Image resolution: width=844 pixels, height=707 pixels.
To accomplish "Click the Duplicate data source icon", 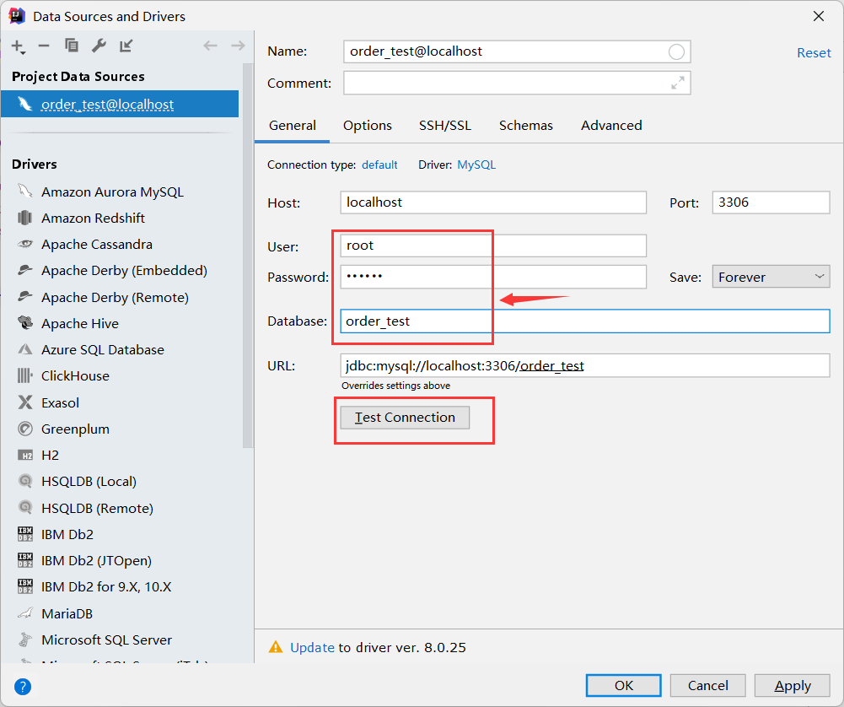I will tap(71, 46).
